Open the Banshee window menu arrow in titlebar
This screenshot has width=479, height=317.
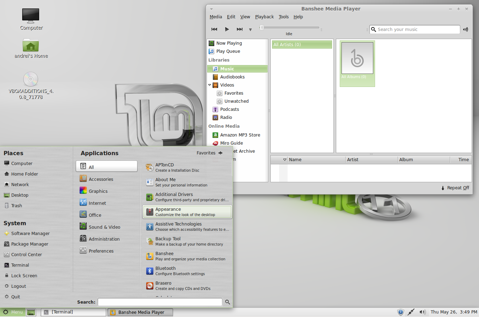211,9
